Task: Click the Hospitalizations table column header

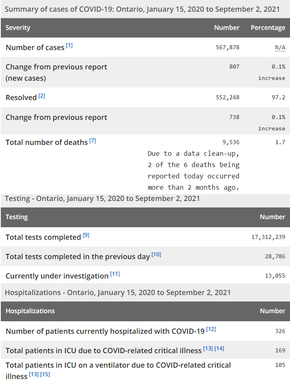Action: (x=30, y=311)
